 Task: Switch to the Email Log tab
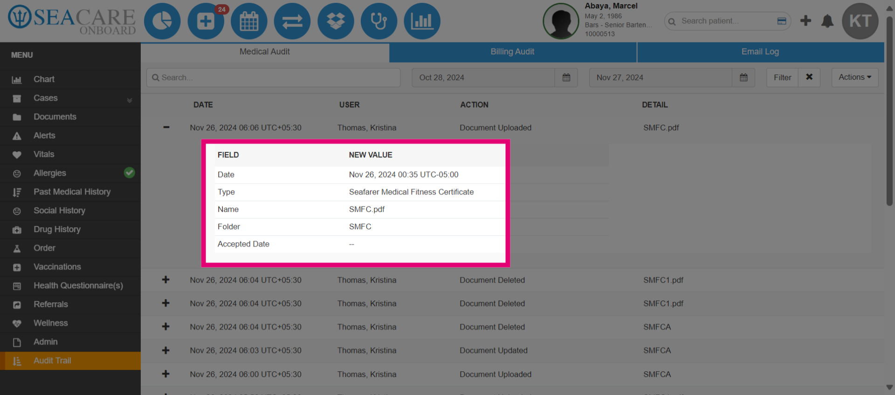click(x=760, y=52)
